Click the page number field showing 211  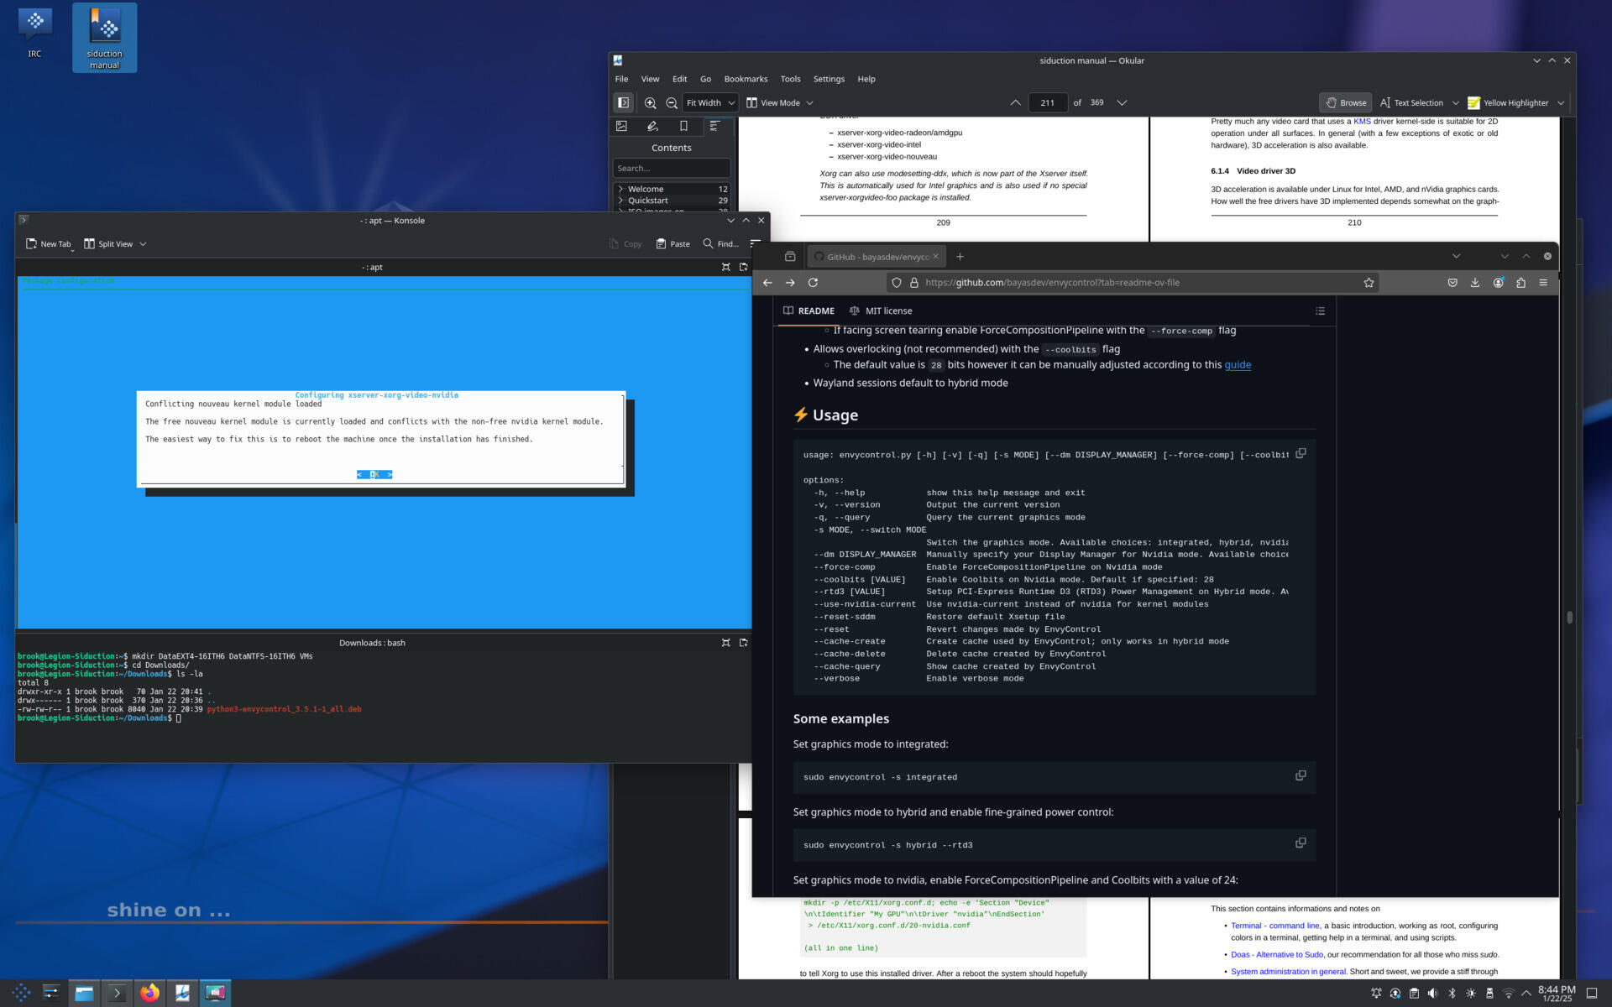click(x=1048, y=102)
